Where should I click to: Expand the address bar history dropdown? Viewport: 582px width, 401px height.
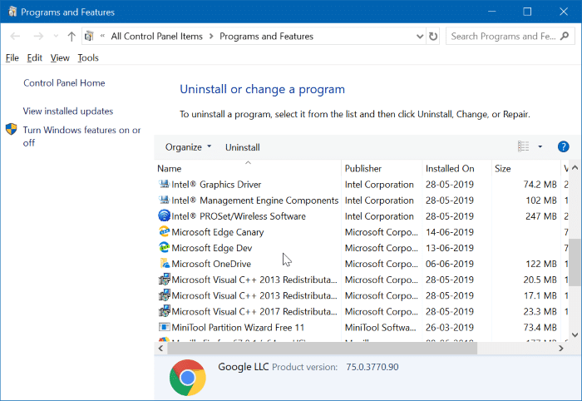(x=420, y=37)
